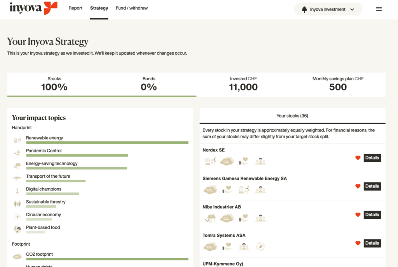Click the Renewable energy topic icon

click(x=17, y=140)
